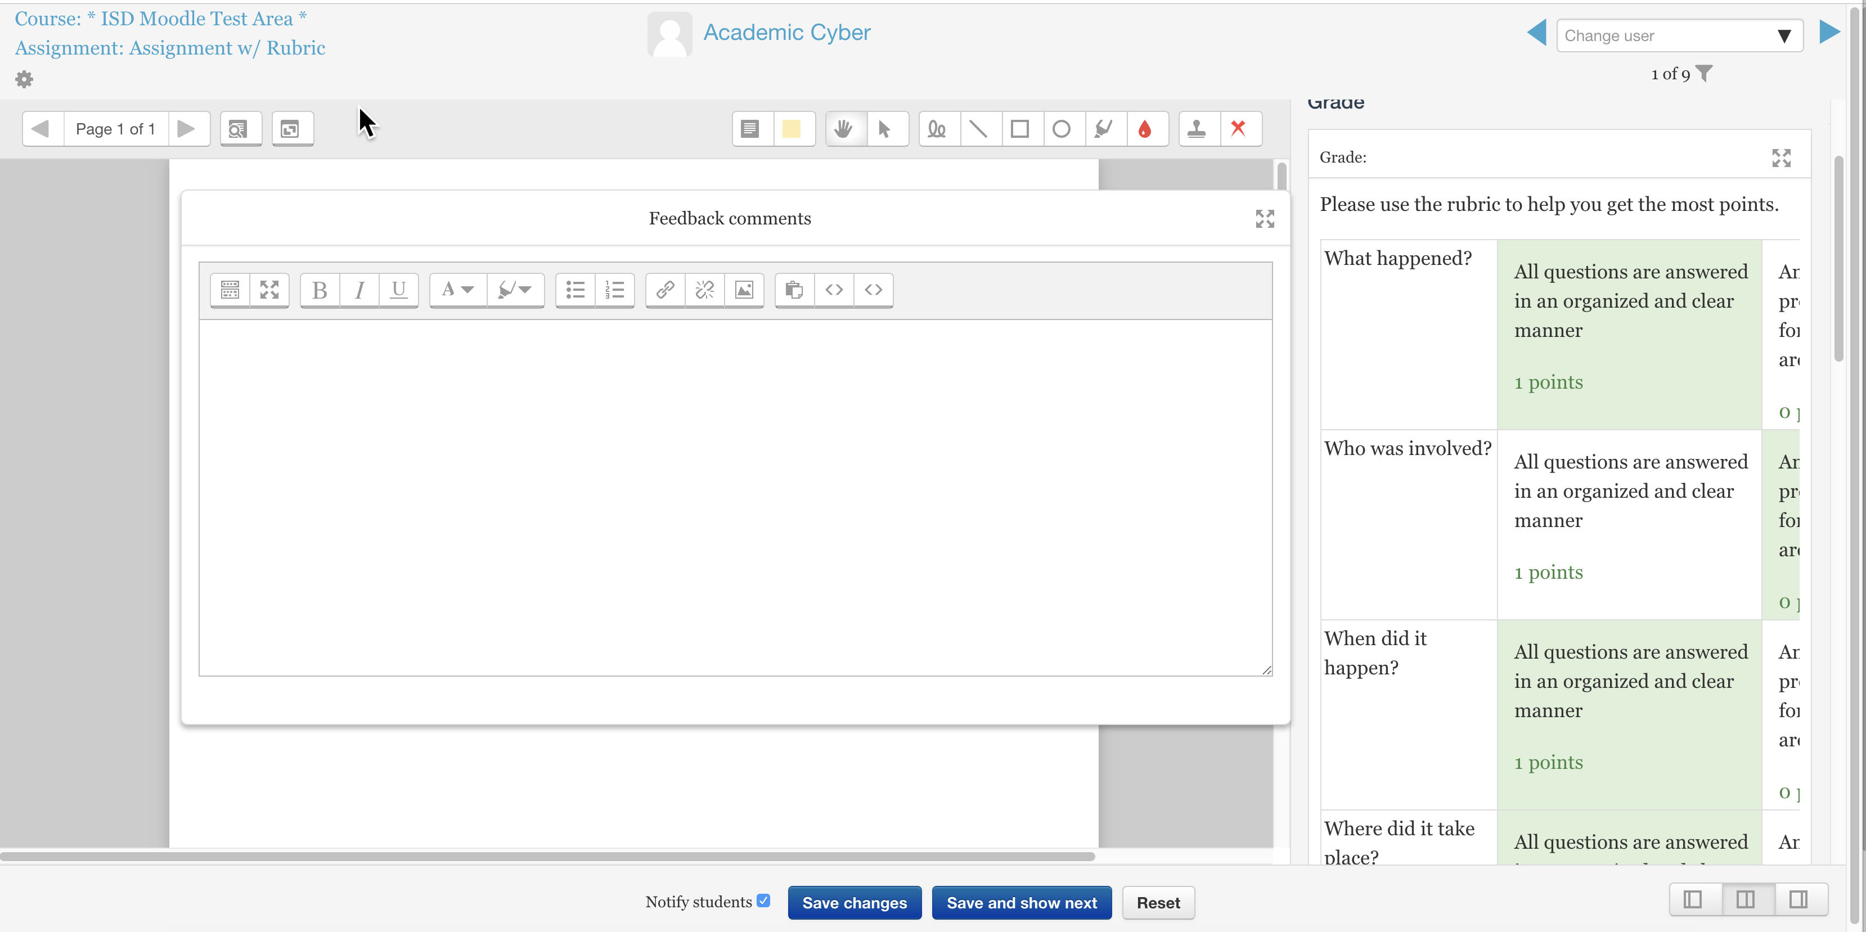Toggle bold formatting
1866x932 pixels.
click(x=320, y=290)
